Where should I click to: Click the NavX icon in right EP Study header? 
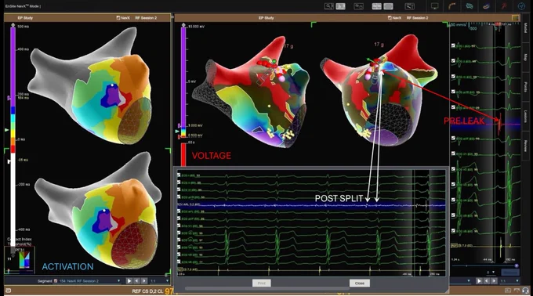(x=390, y=18)
